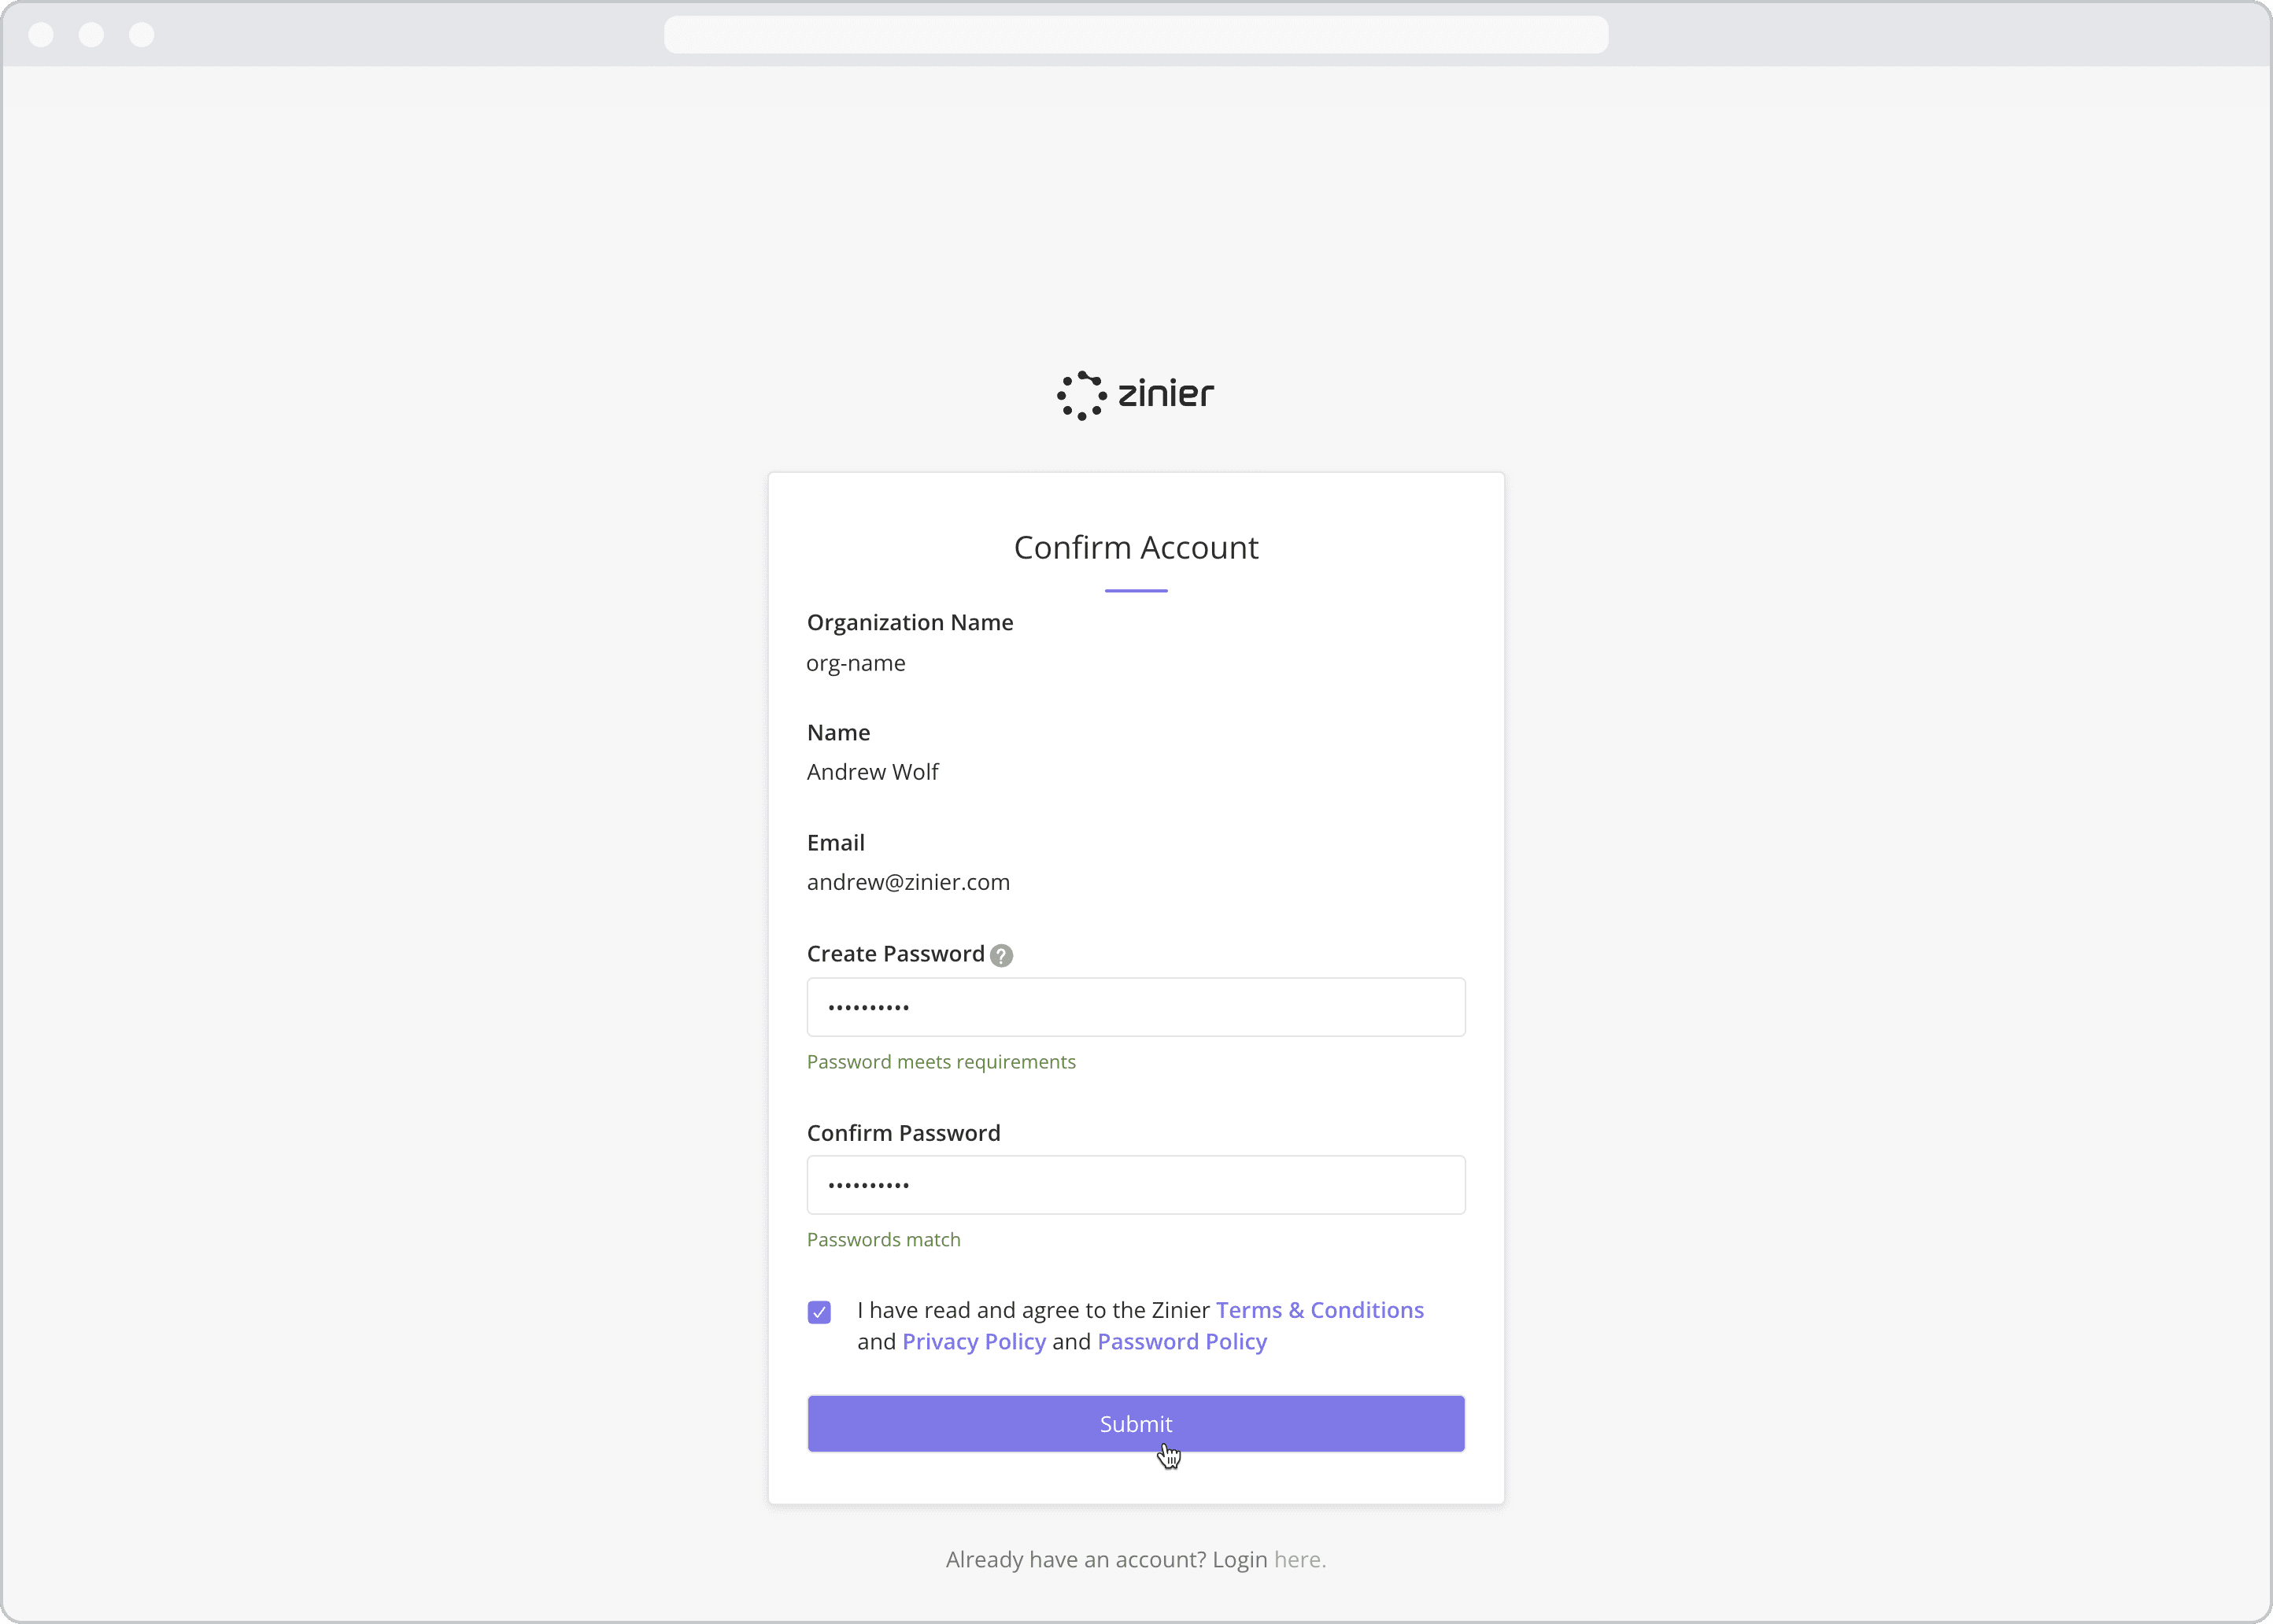
Task: Click the question mark icon next to Create Password
Action: click(1001, 955)
